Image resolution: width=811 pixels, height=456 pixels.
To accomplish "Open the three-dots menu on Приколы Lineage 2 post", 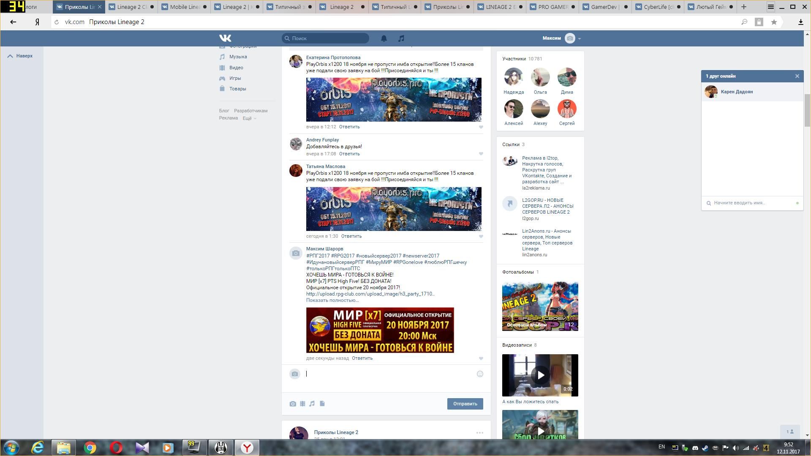I will click(479, 433).
